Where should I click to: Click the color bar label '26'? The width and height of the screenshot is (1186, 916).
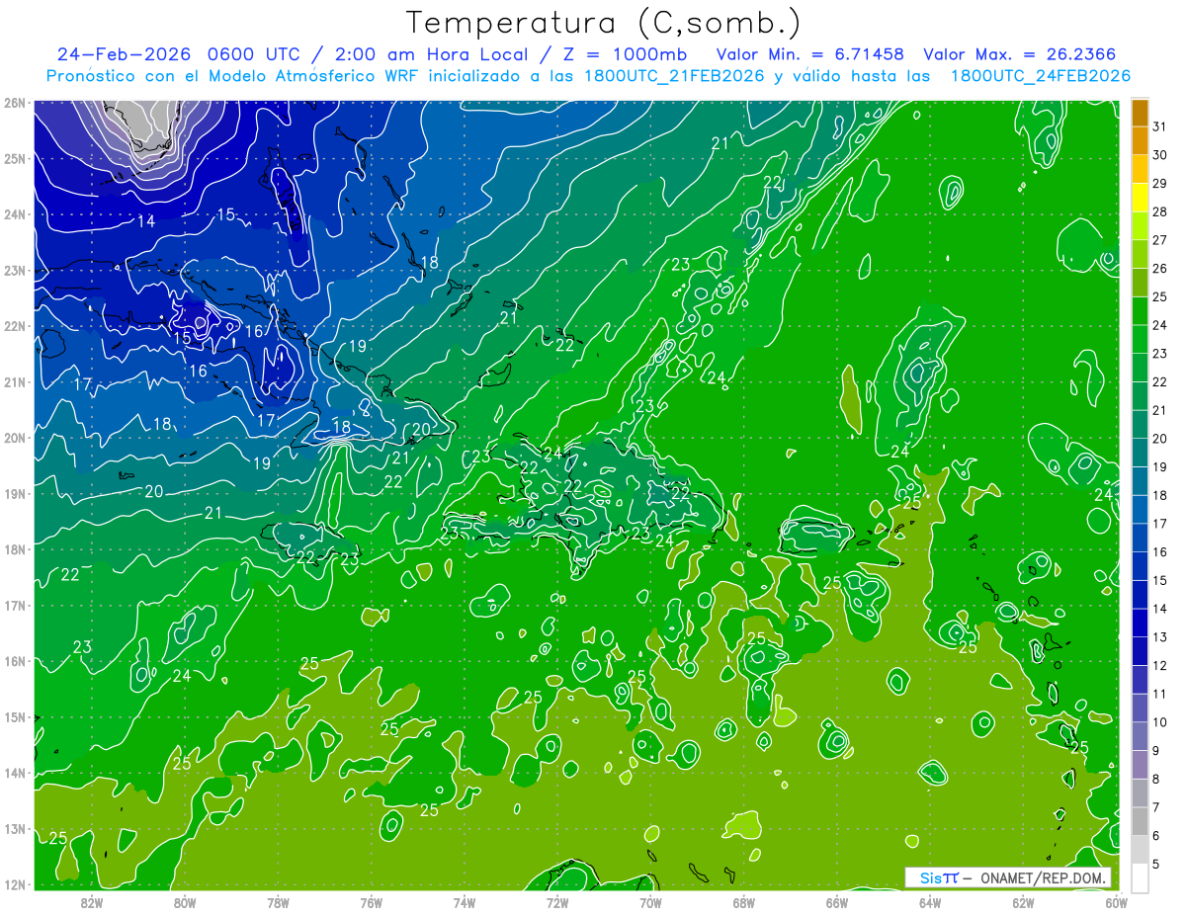pyautogui.click(x=1159, y=269)
